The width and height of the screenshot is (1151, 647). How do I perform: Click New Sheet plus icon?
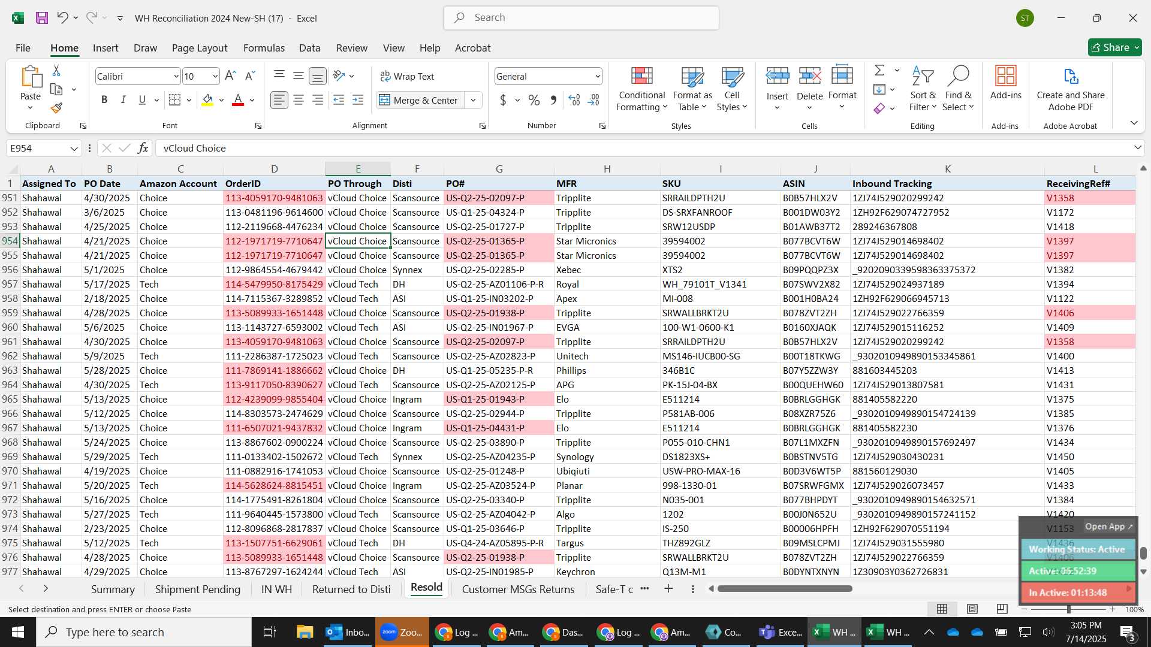(x=668, y=589)
